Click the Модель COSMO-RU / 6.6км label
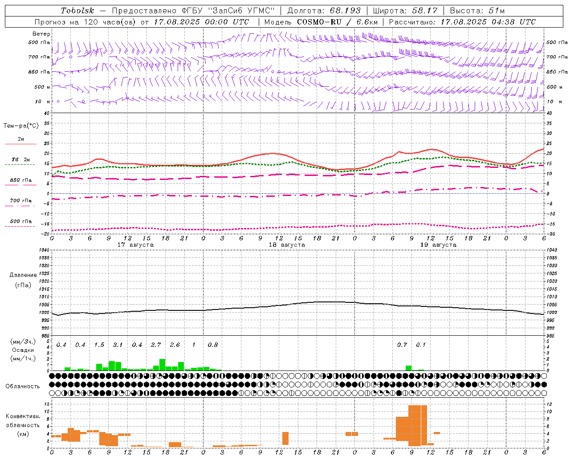The width and height of the screenshot is (570, 456). pyautogui.click(x=321, y=22)
